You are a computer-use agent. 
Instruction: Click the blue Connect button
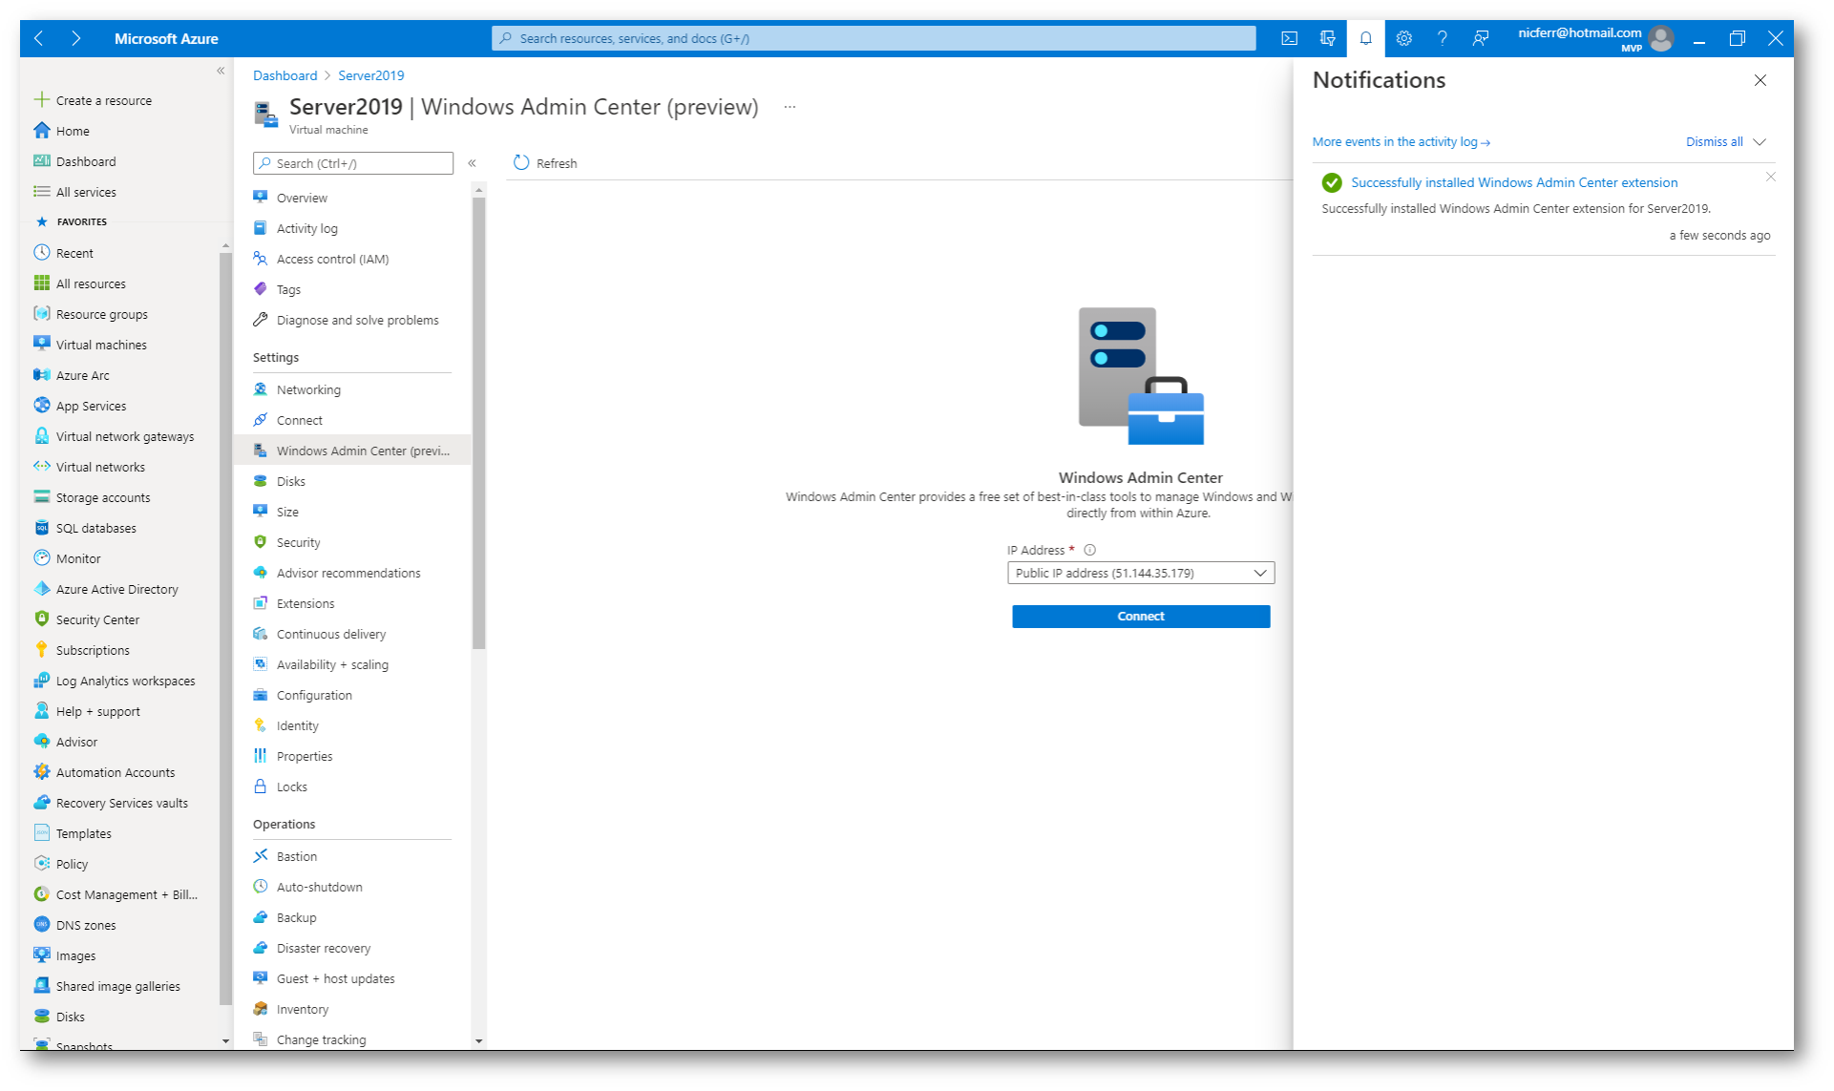(1141, 617)
